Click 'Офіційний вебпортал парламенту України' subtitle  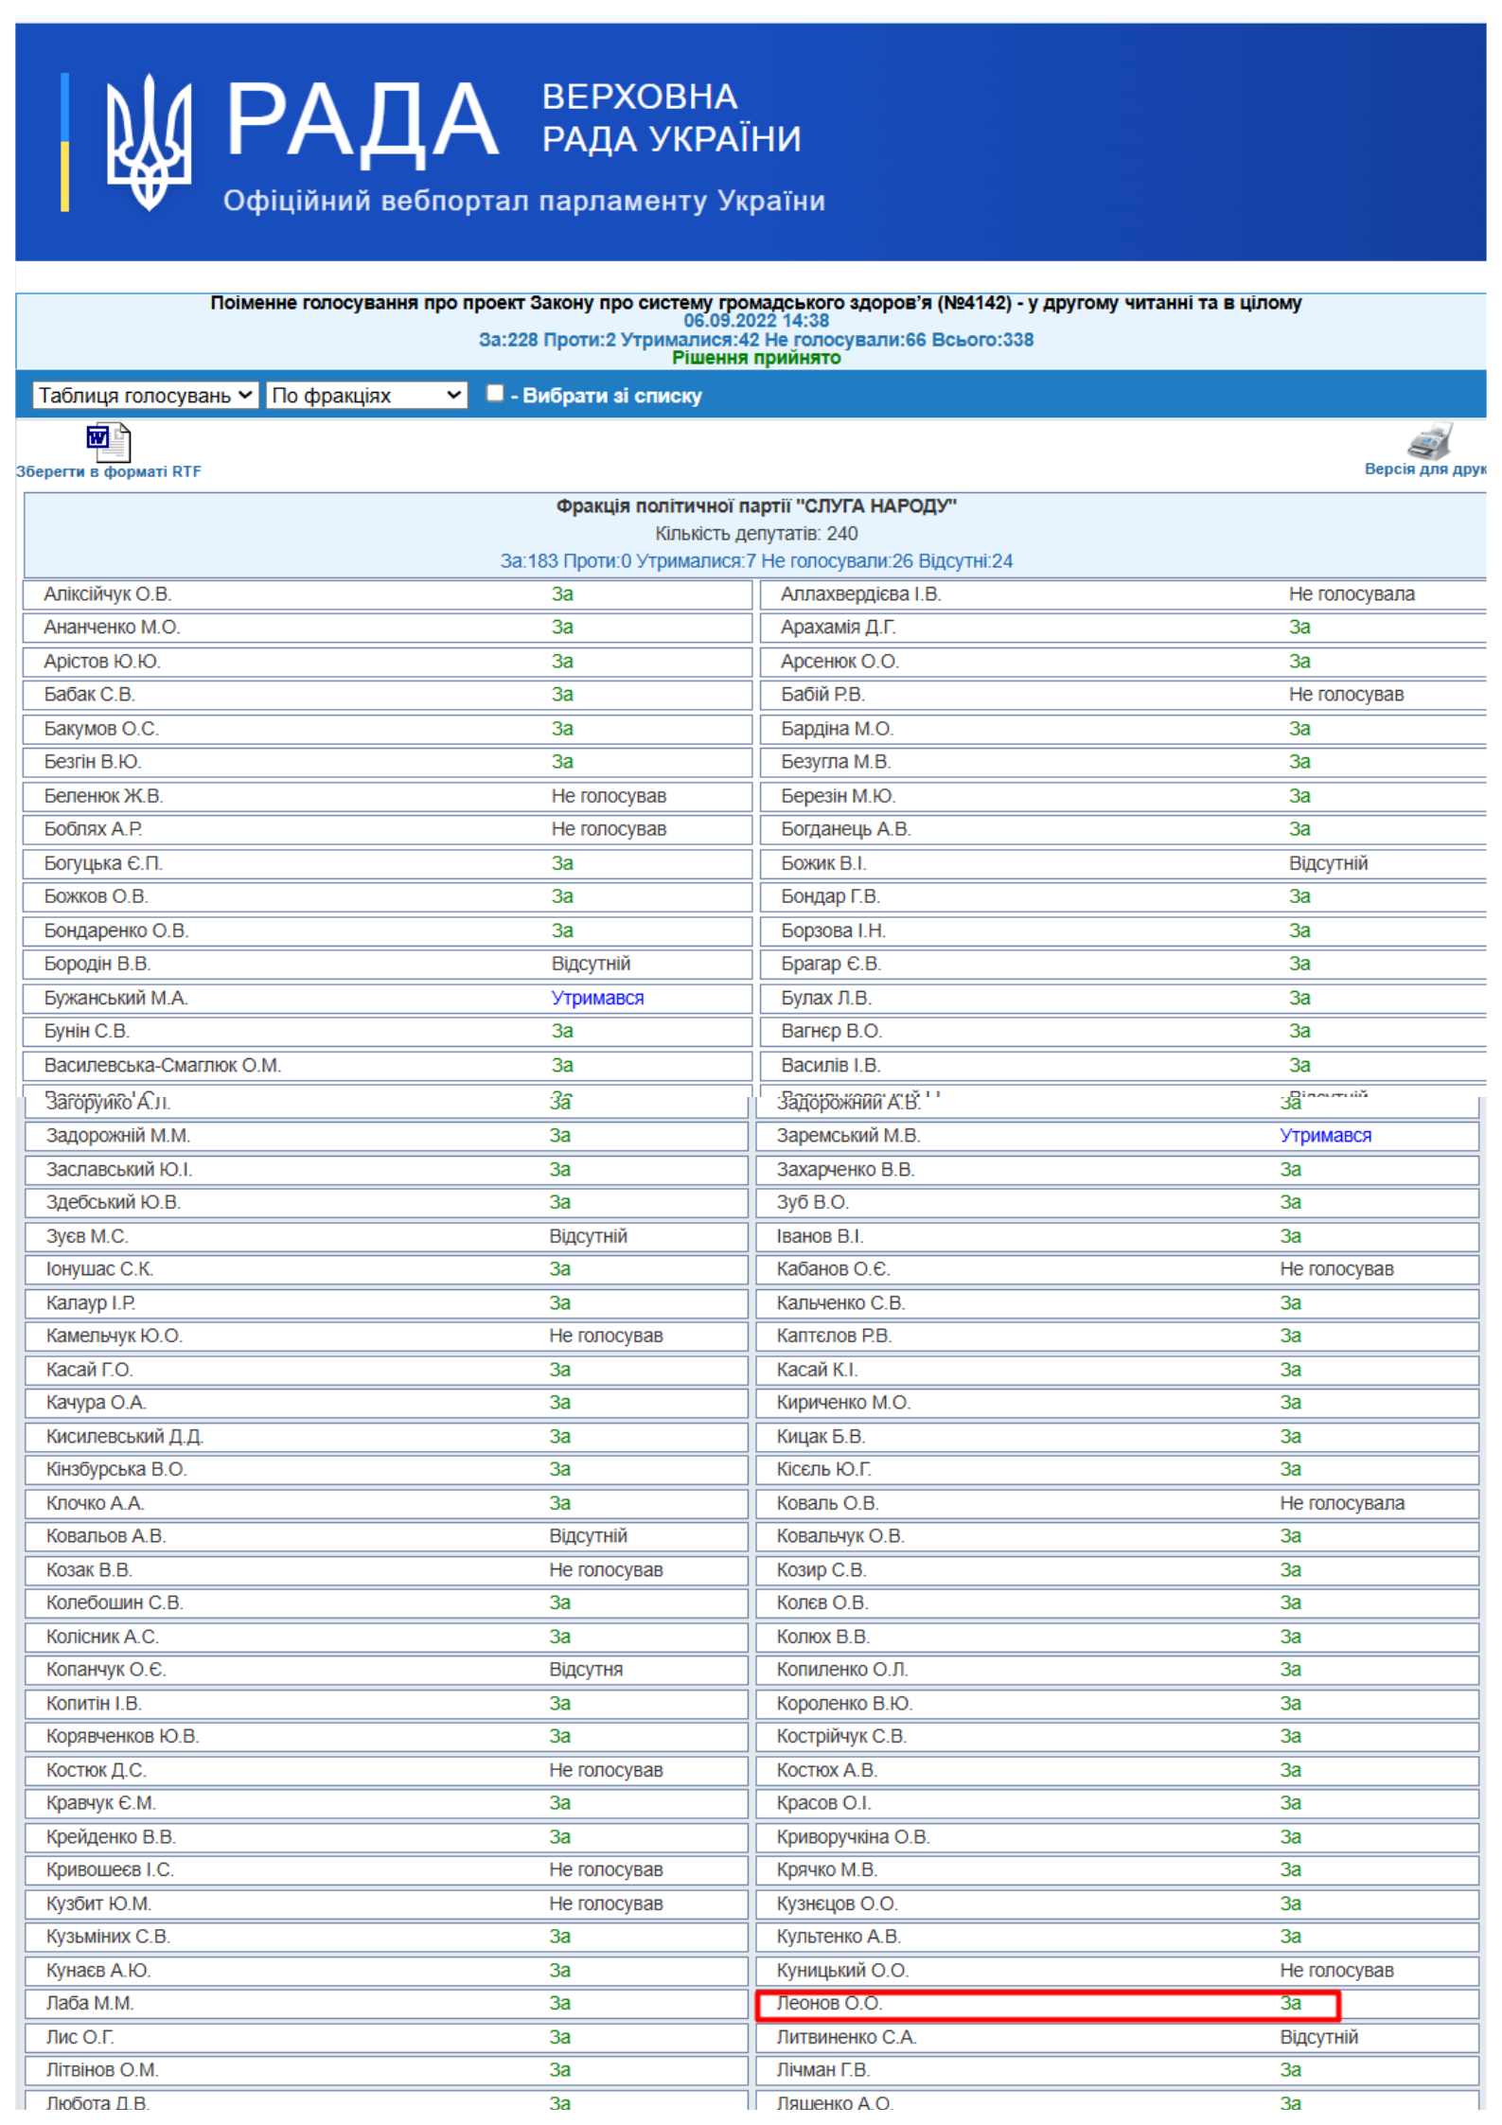pyautogui.click(x=524, y=201)
